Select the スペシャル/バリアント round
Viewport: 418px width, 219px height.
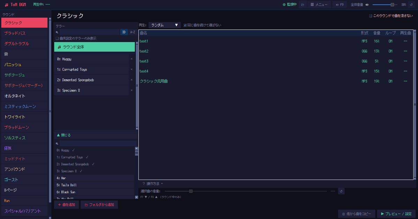pos(24,211)
